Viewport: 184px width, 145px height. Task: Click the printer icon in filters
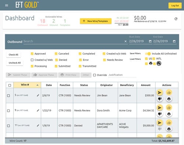[151, 63]
